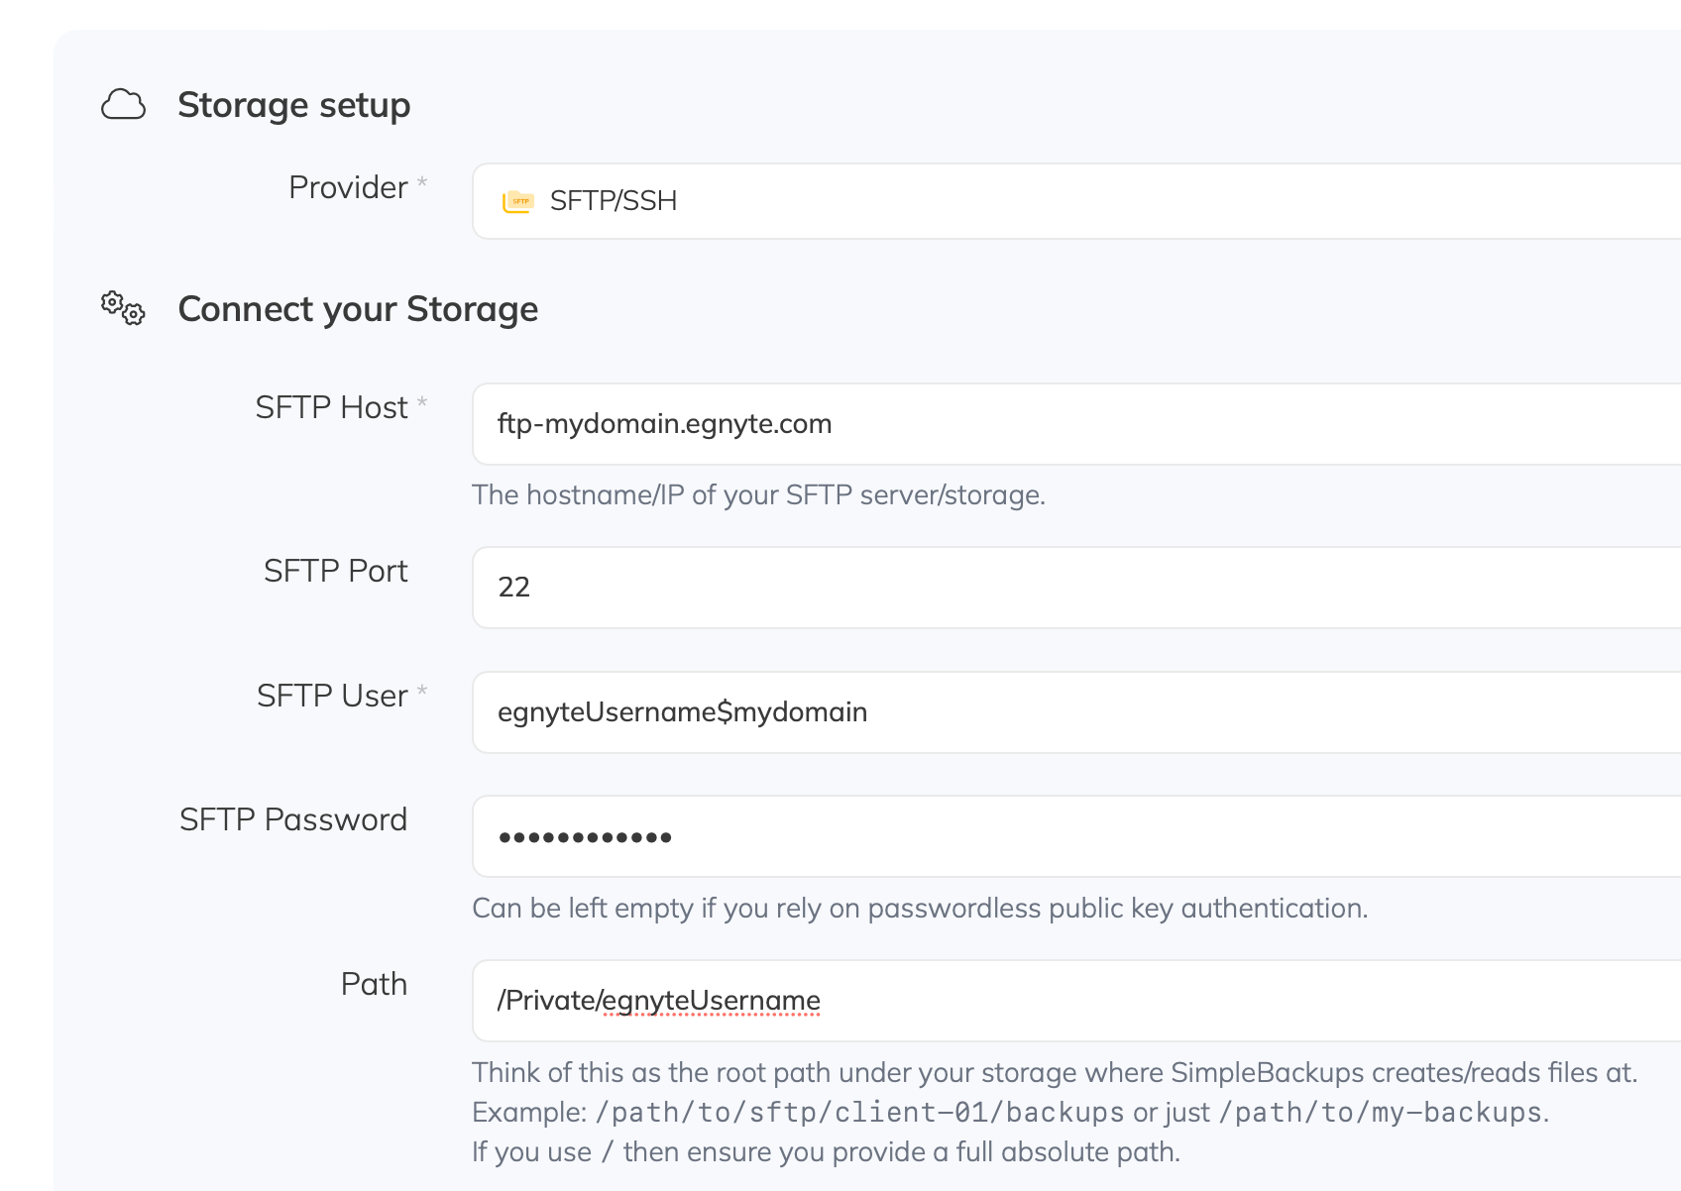The height and width of the screenshot is (1191, 1681).
Task: Select the ftp-mydomain.egnyte.com hostname text
Action: tap(665, 423)
